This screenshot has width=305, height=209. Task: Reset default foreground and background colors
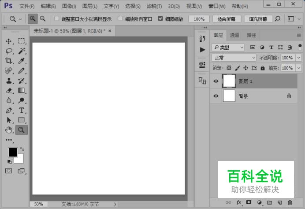9,161
